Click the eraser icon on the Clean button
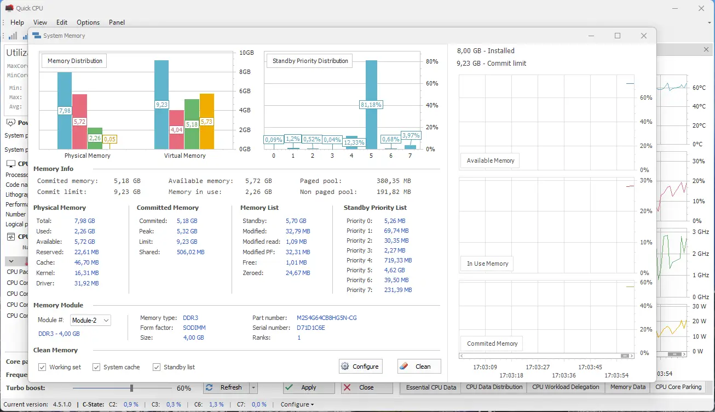Image resolution: width=715 pixels, height=412 pixels. (x=404, y=367)
